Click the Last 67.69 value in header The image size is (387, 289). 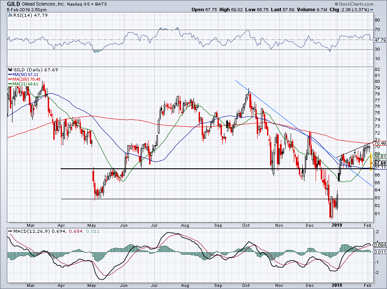(283, 9)
